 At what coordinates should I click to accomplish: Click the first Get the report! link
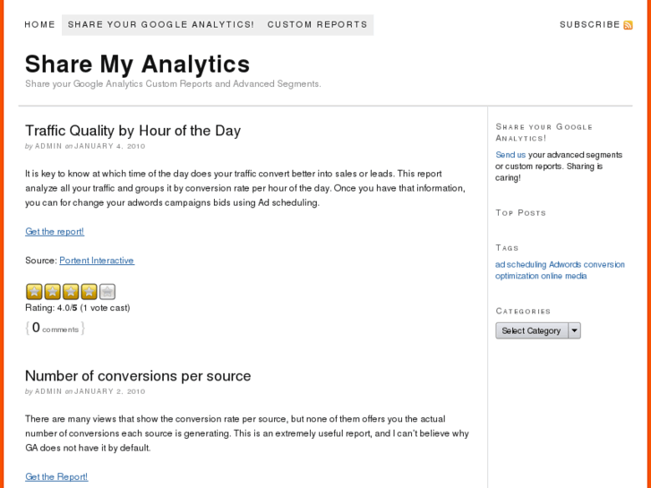pyautogui.click(x=55, y=232)
